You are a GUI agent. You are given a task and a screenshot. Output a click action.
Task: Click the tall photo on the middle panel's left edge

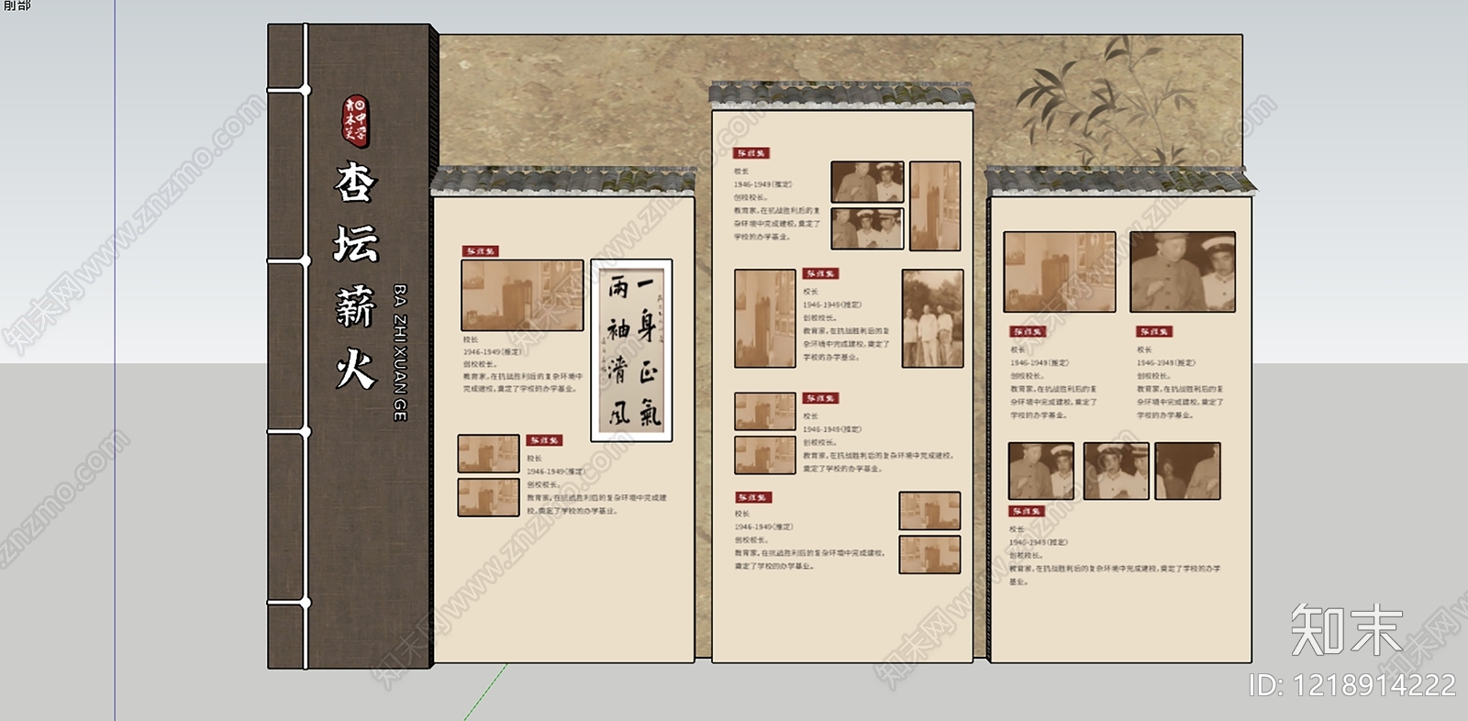[x=765, y=318]
